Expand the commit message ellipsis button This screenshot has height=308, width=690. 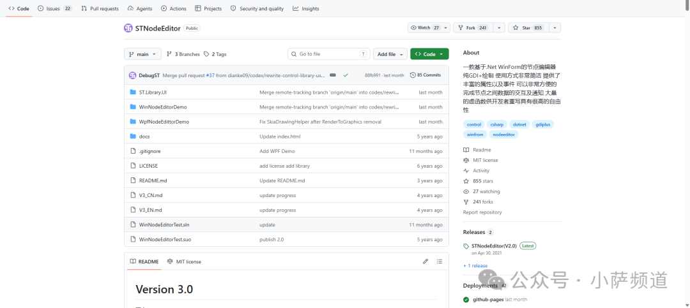pyautogui.click(x=333, y=75)
